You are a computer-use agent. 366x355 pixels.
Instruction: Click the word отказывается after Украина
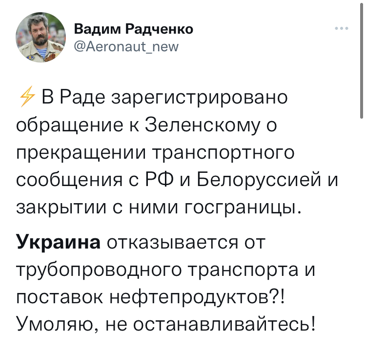[x=173, y=242]
